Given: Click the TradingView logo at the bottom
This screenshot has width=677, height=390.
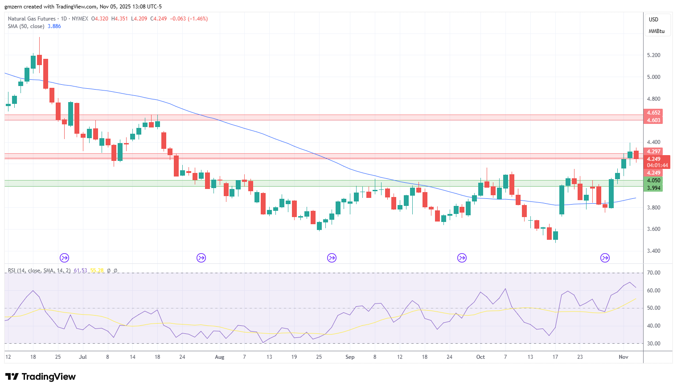Looking at the screenshot, I should point(41,377).
